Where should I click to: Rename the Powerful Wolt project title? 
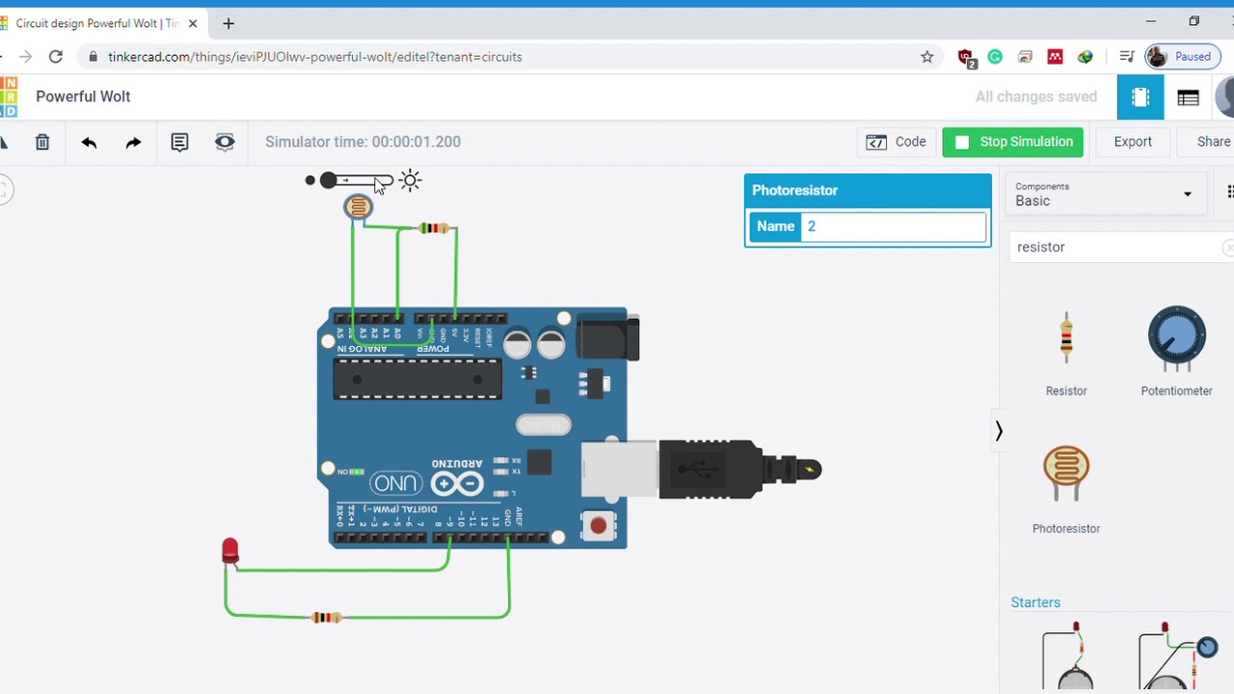[x=83, y=96]
